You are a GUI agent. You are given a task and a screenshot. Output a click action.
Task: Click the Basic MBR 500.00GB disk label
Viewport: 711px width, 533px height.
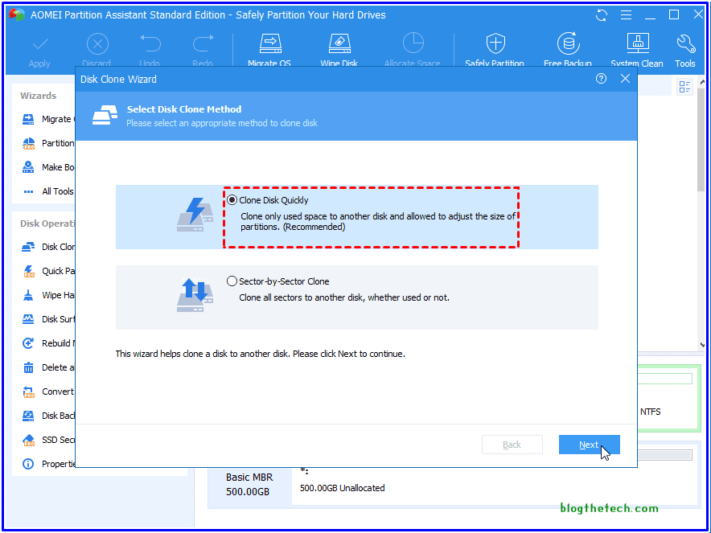[x=249, y=484]
